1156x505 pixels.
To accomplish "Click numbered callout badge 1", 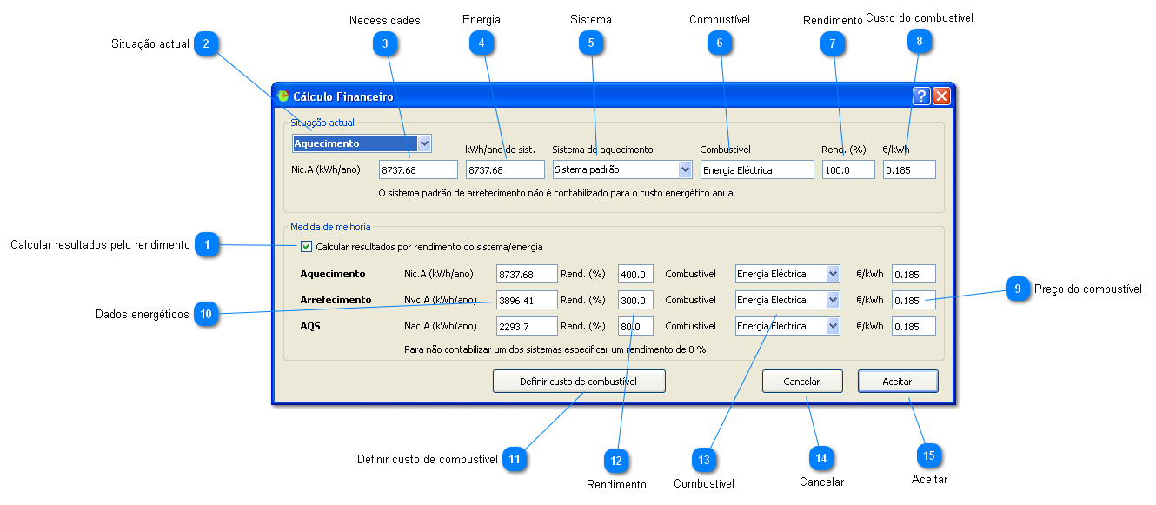I will click(x=206, y=246).
